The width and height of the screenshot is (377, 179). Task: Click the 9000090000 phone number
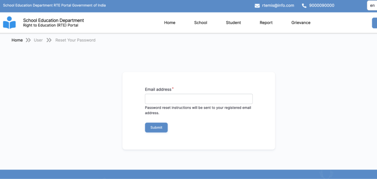pyautogui.click(x=322, y=6)
